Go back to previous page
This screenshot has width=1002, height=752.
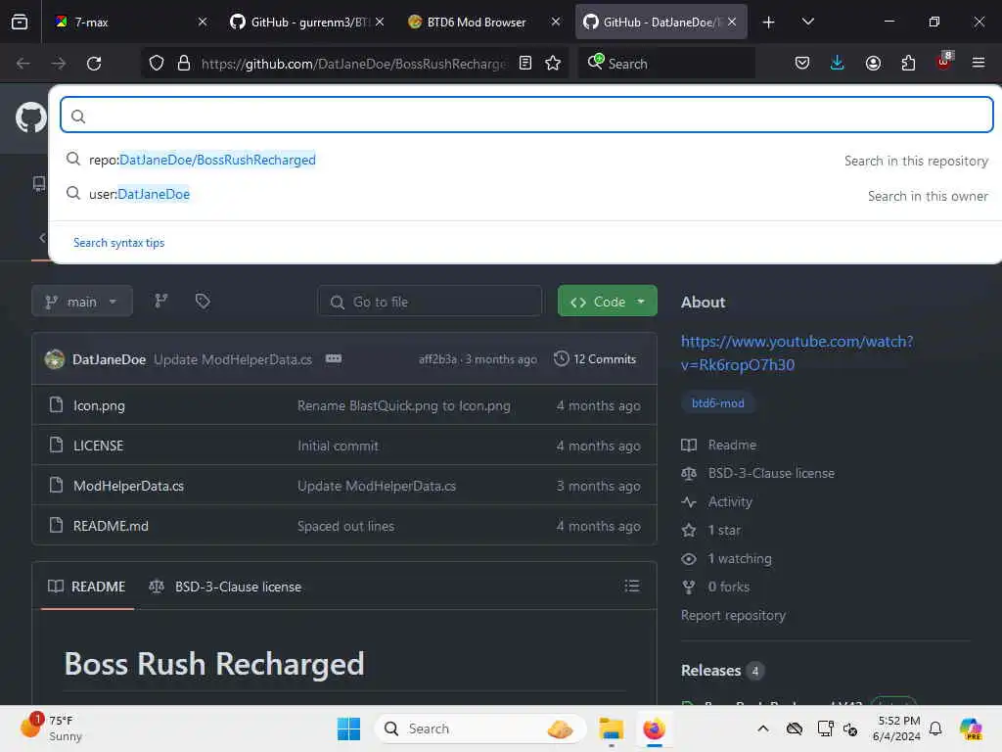tap(23, 64)
